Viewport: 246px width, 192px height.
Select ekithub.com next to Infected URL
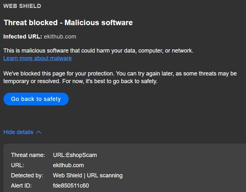tap(60, 37)
